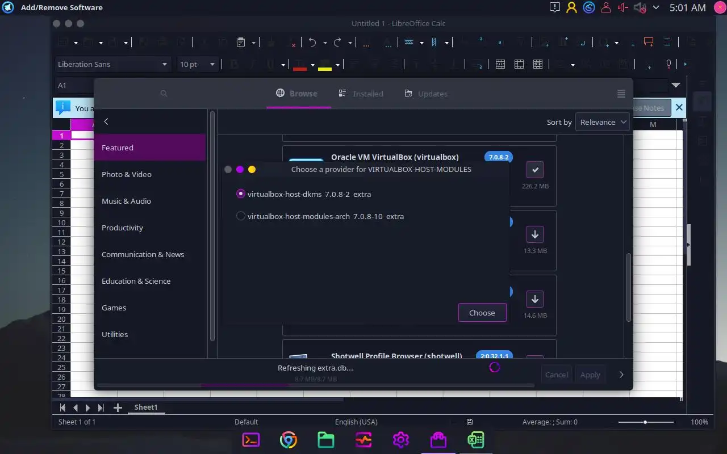Open the 10 pt font size dropdown

click(x=213, y=65)
